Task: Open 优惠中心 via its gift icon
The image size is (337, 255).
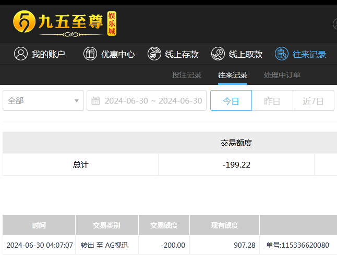Action: [90, 54]
